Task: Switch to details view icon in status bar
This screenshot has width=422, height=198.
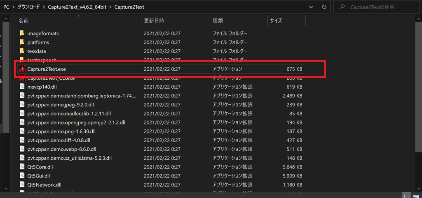Action: tap(406, 196)
